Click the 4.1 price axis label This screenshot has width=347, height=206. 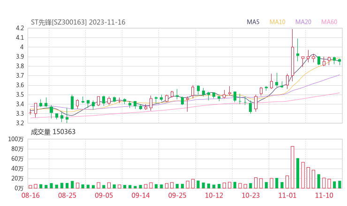point(20,37)
